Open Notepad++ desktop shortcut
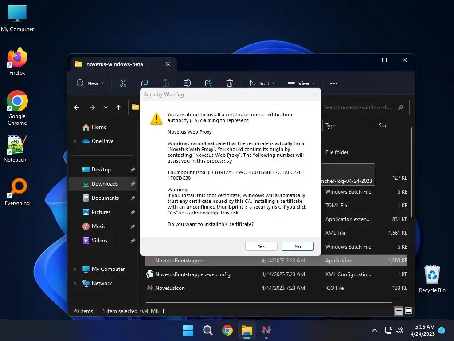 pyautogui.click(x=17, y=148)
